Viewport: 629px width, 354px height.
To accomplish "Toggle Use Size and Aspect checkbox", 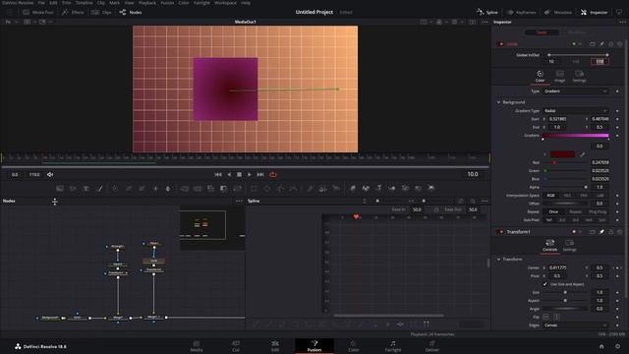I will (x=544, y=284).
